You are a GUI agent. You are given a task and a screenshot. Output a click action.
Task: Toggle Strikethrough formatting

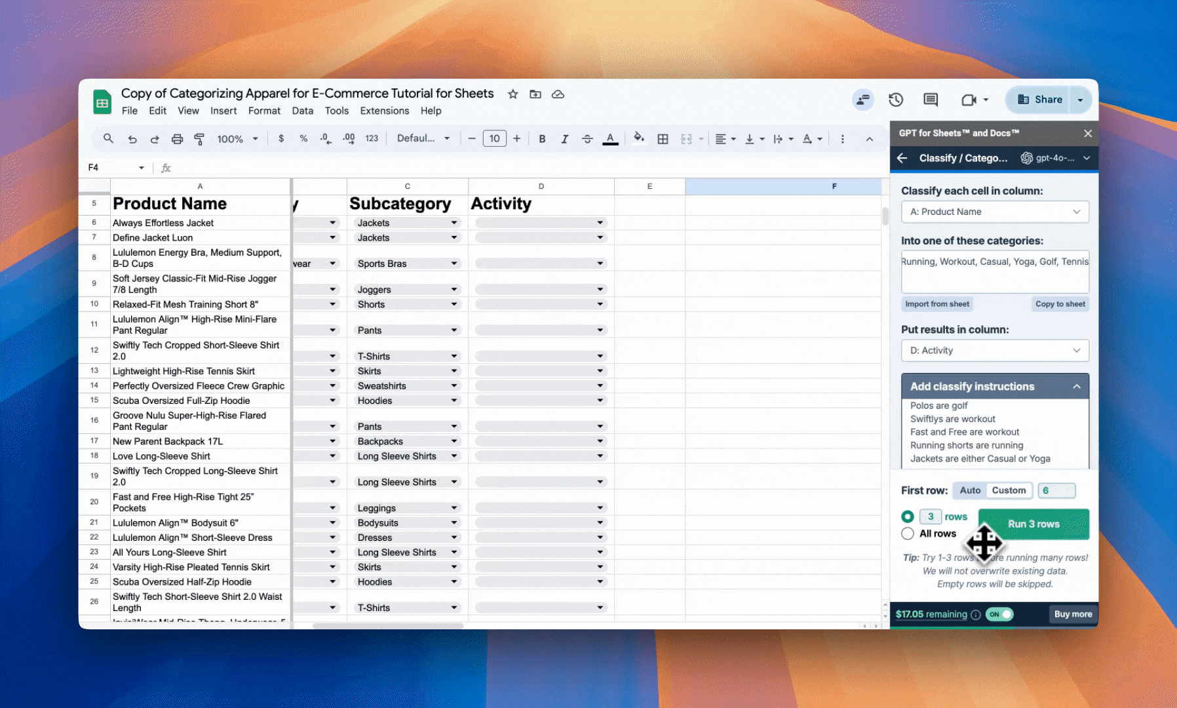click(x=587, y=139)
